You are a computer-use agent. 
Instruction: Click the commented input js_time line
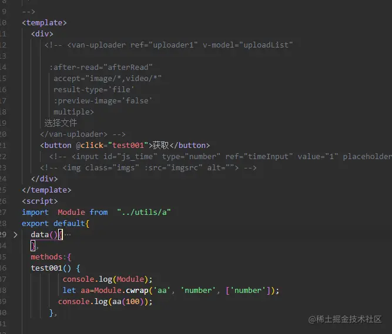pyautogui.click(x=220, y=157)
